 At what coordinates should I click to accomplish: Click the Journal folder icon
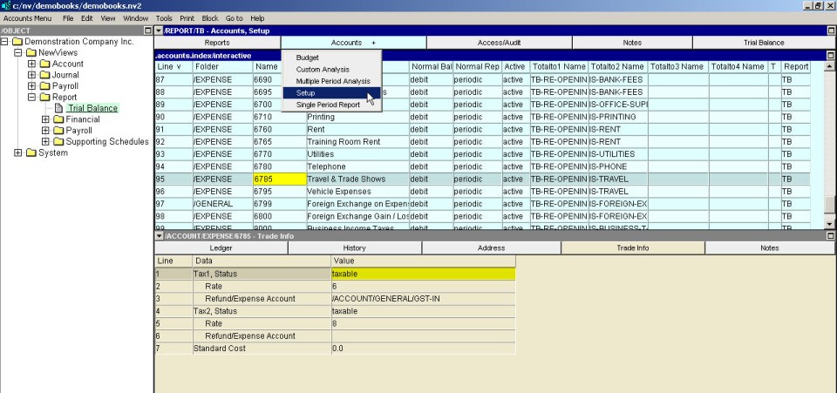(44, 75)
